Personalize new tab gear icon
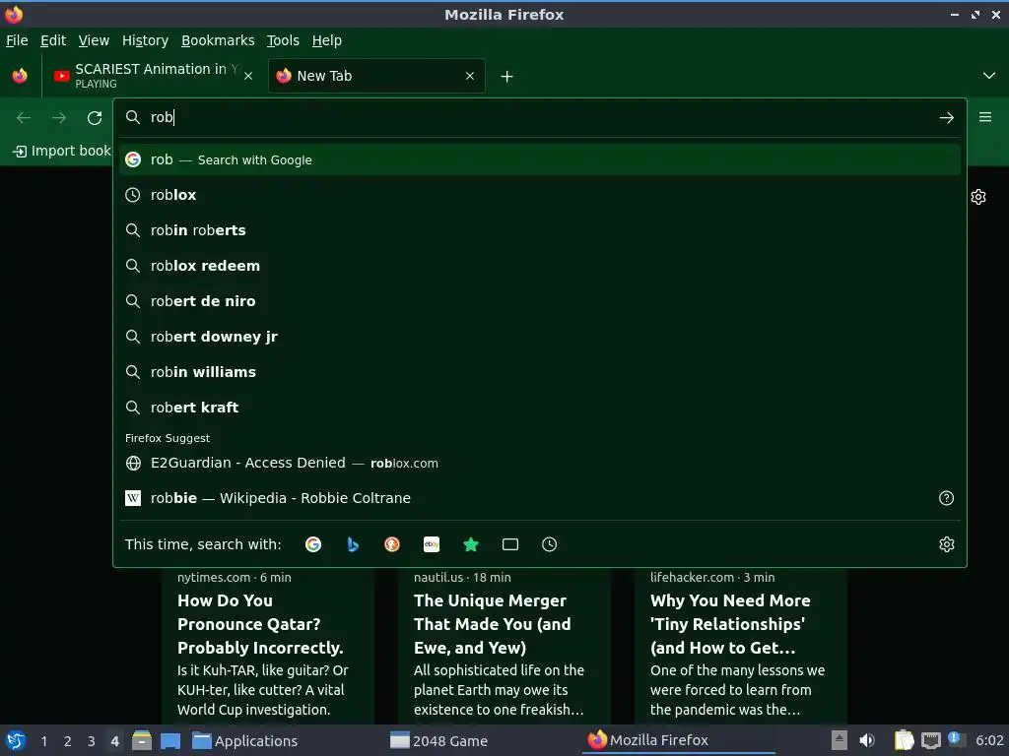 pos(978,197)
